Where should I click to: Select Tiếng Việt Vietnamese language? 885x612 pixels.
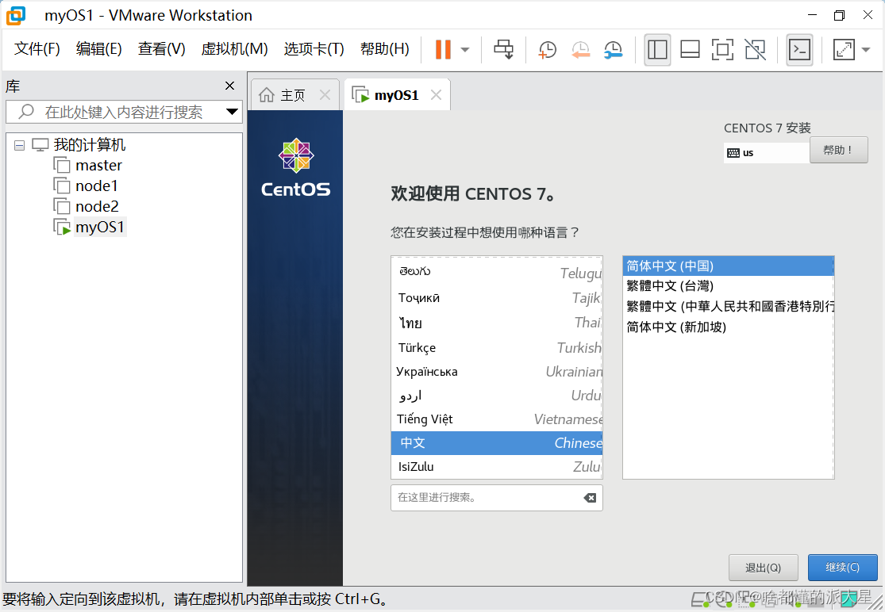[497, 419]
